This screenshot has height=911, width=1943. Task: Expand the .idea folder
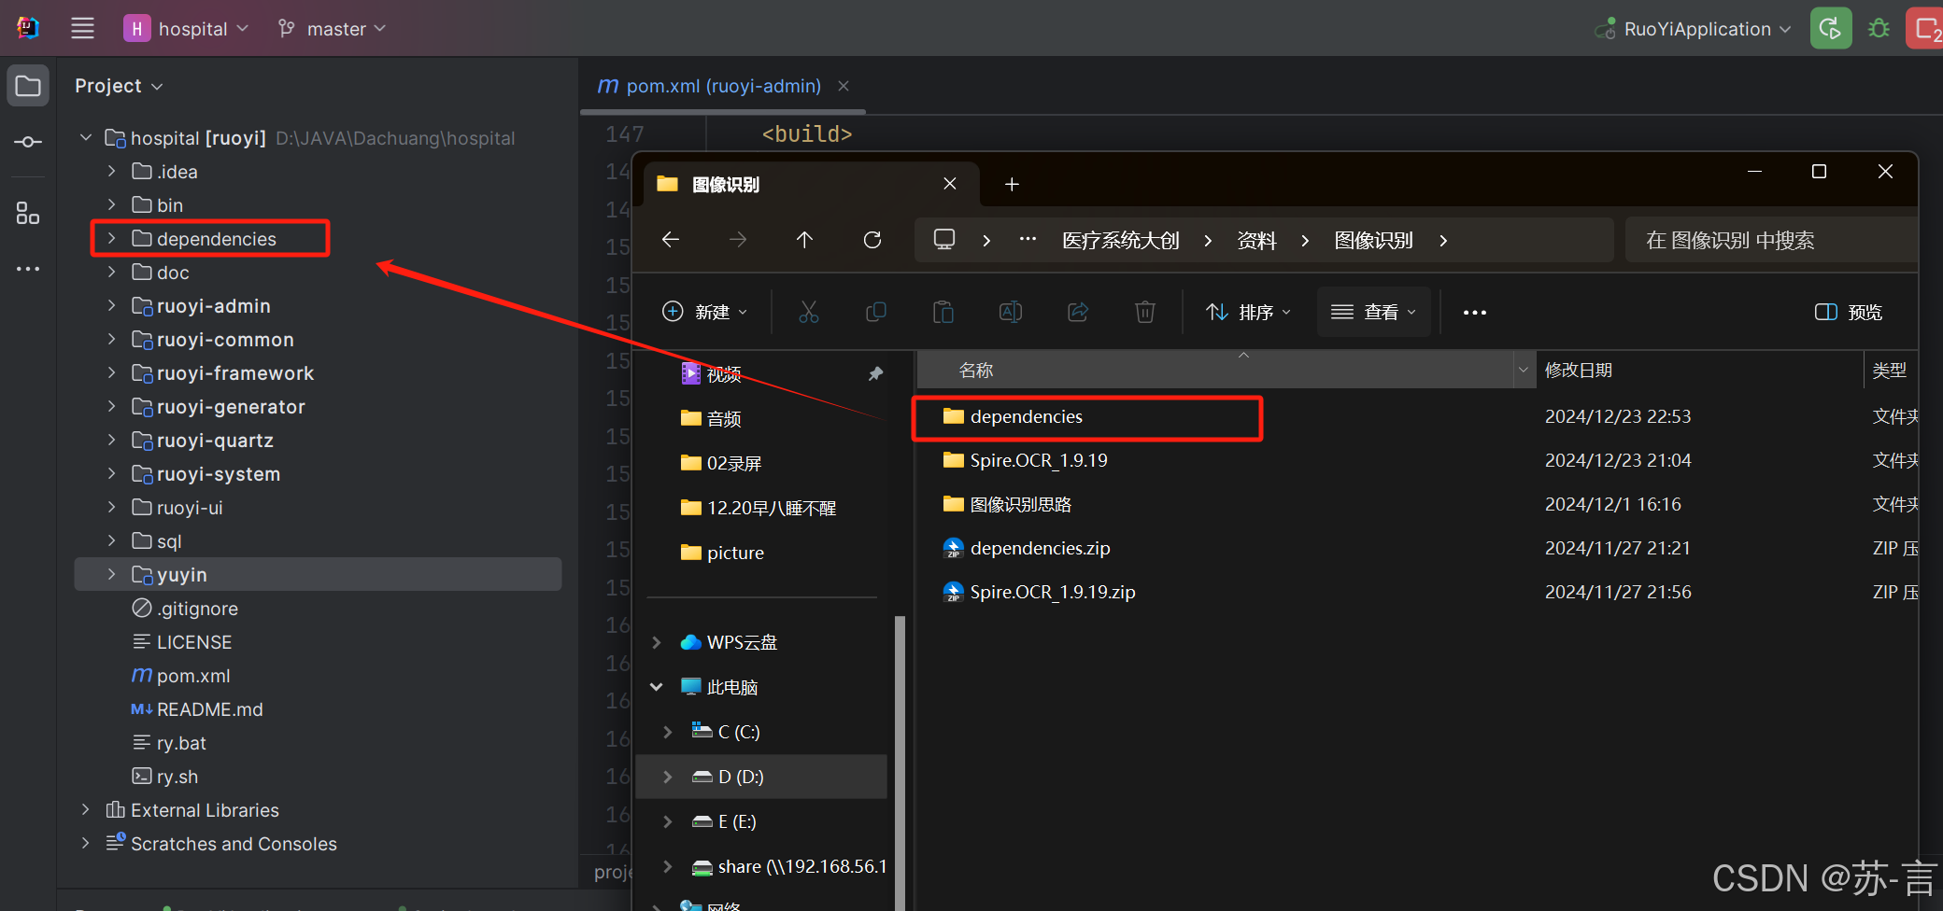click(x=111, y=171)
